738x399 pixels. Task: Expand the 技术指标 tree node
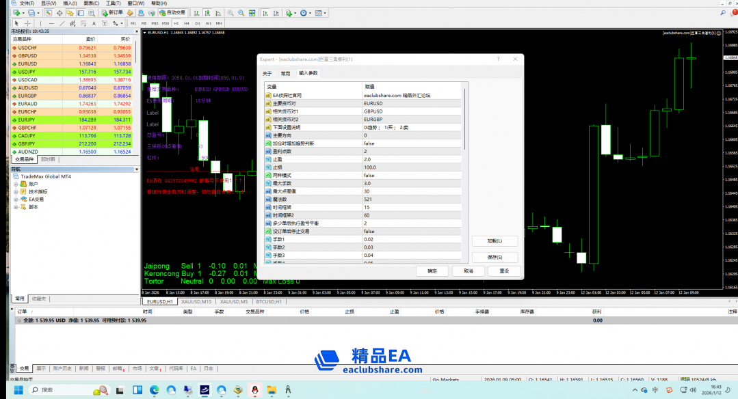point(16,191)
